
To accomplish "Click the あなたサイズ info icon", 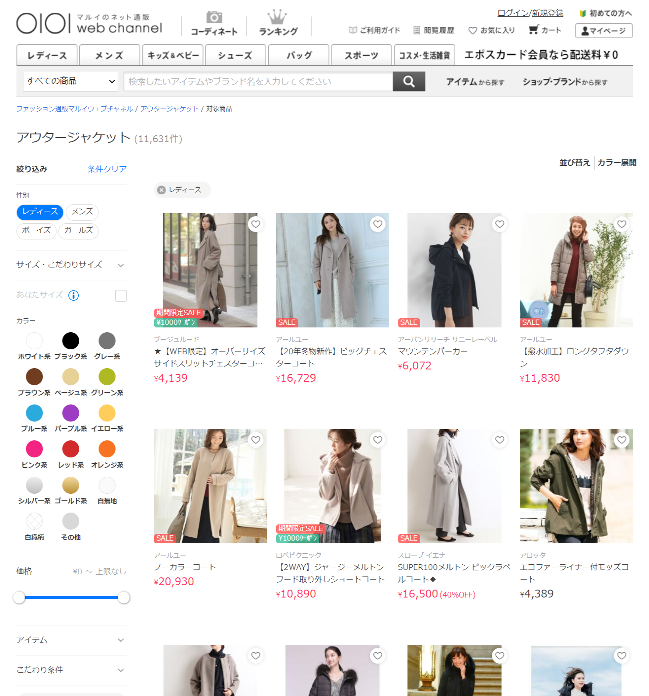I will tap(74, 295).
